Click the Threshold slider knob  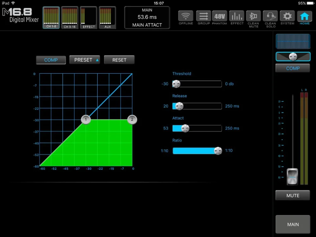pos(176,84)
